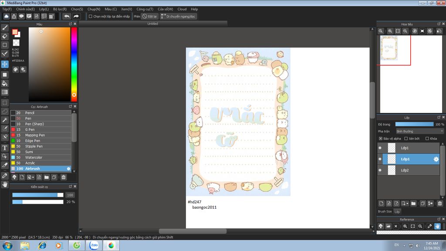The image size is (446, 251).
Task: Open the Lớp(L) menu
Action: coord(44,9)
